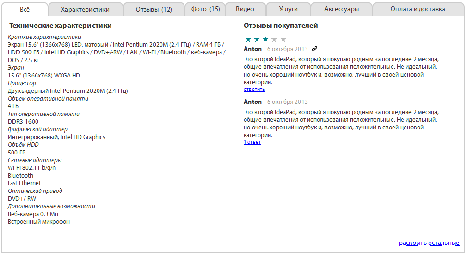The width and height of the screenshot is (467, 256).
Task: Click the third rating star
Action: 265,39
